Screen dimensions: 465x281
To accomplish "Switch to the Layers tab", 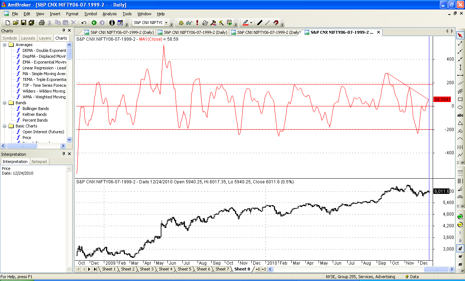I will (45, 38).
